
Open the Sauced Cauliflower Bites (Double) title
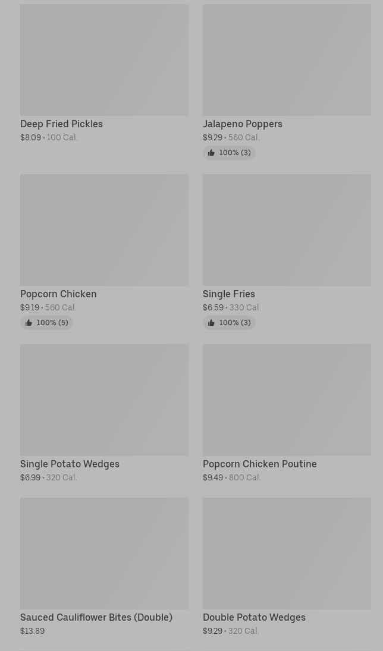click(x=96, y=618)
